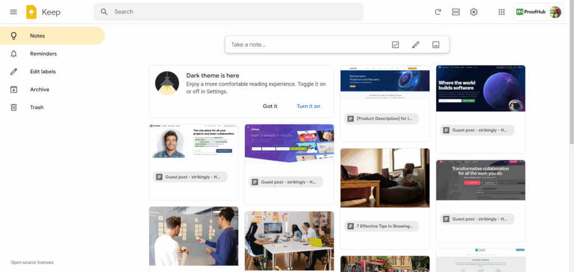This screenshot has width=574, height=272.
Task: Create a new note with drawing
Action: coord(415,45)
